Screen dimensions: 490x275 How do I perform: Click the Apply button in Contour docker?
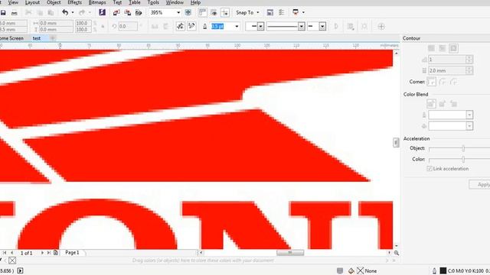coord(482,184)
